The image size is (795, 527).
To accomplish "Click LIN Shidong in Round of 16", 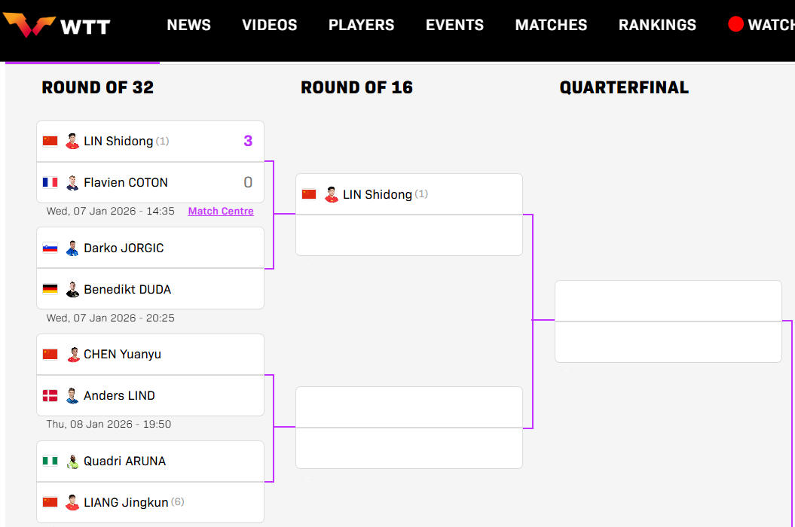I will (377, 194).
